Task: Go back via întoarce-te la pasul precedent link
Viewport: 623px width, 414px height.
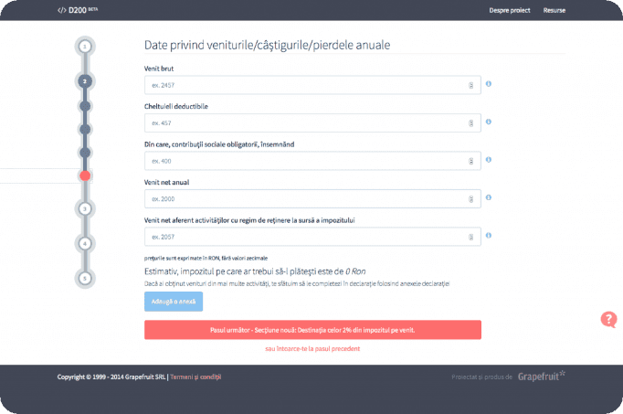Action: (x=312, y=349)
